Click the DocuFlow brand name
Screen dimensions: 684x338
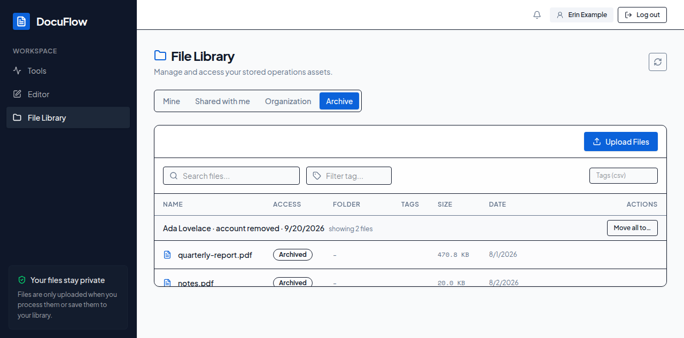pos(61,21)
